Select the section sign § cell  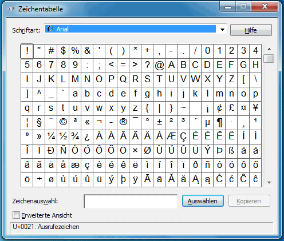(39, 123)
